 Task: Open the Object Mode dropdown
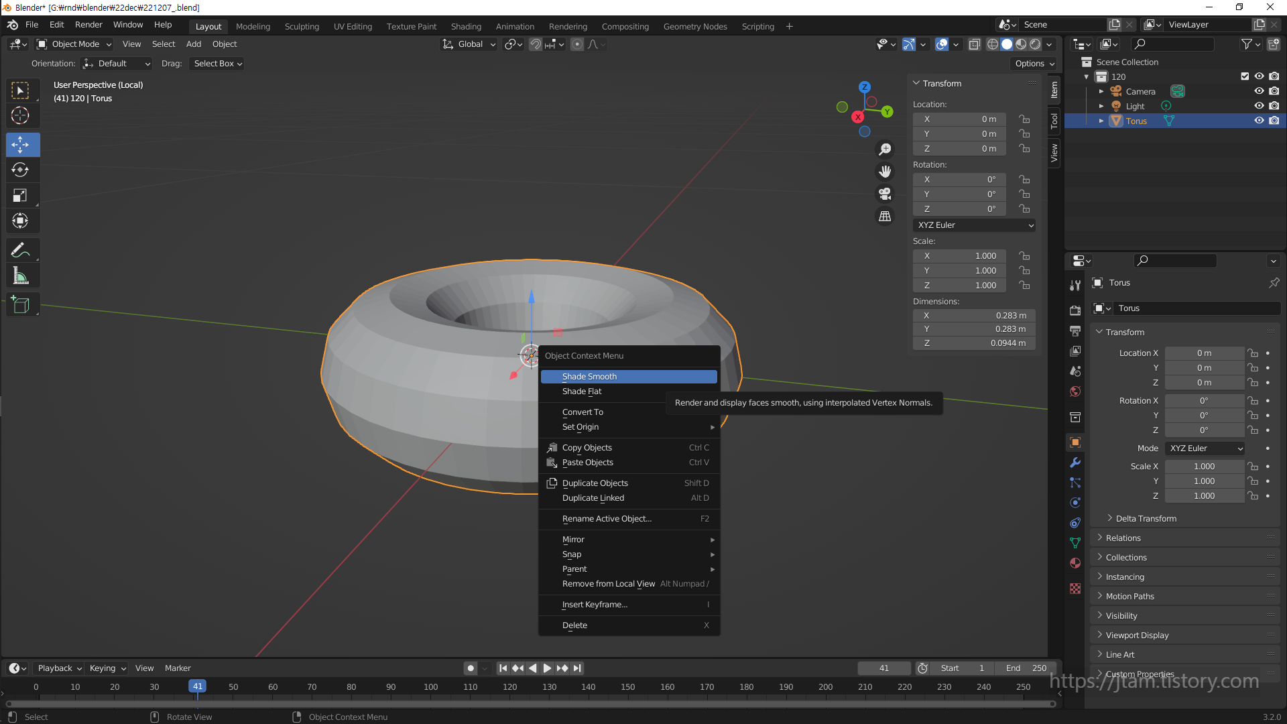point(75,44)
